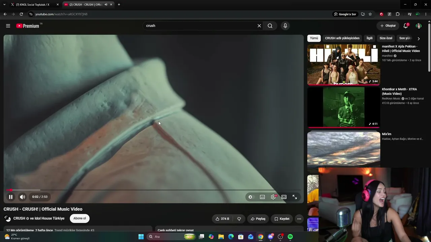Open the Khontkar x Metth XTRA thumbnail
Screen dimensions: 431x242
343,107
